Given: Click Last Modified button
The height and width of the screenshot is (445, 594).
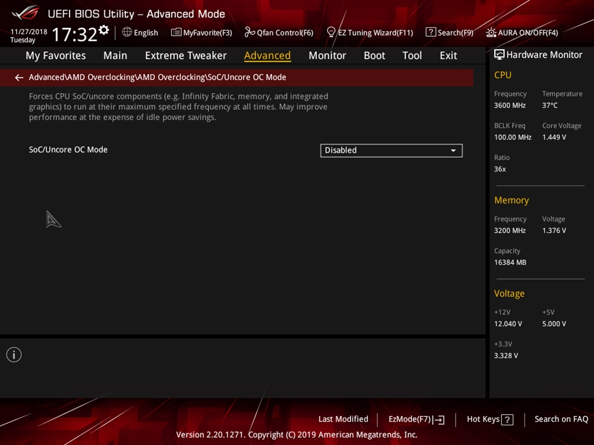Looking at the screenshot, I should [x=343, y=419].
